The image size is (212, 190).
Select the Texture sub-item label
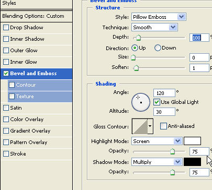25,97
